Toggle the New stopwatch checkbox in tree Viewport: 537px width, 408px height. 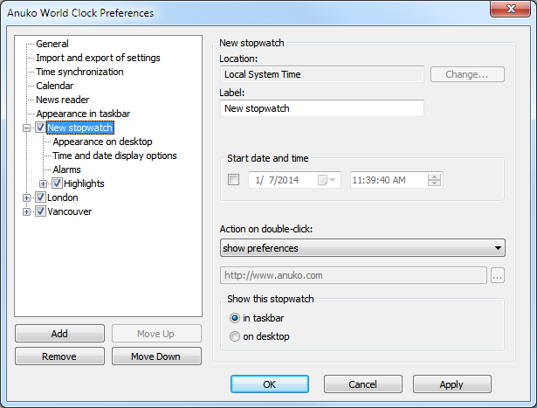(40, 128)
